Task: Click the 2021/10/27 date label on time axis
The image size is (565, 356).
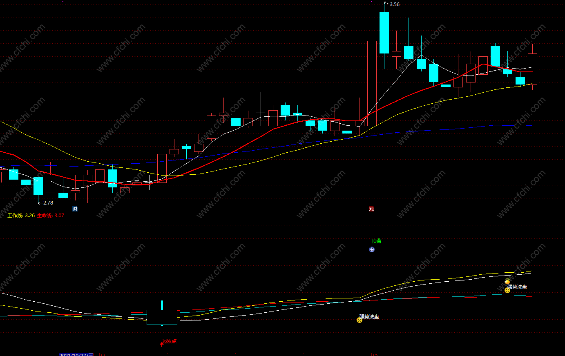Action: (76, 355)
